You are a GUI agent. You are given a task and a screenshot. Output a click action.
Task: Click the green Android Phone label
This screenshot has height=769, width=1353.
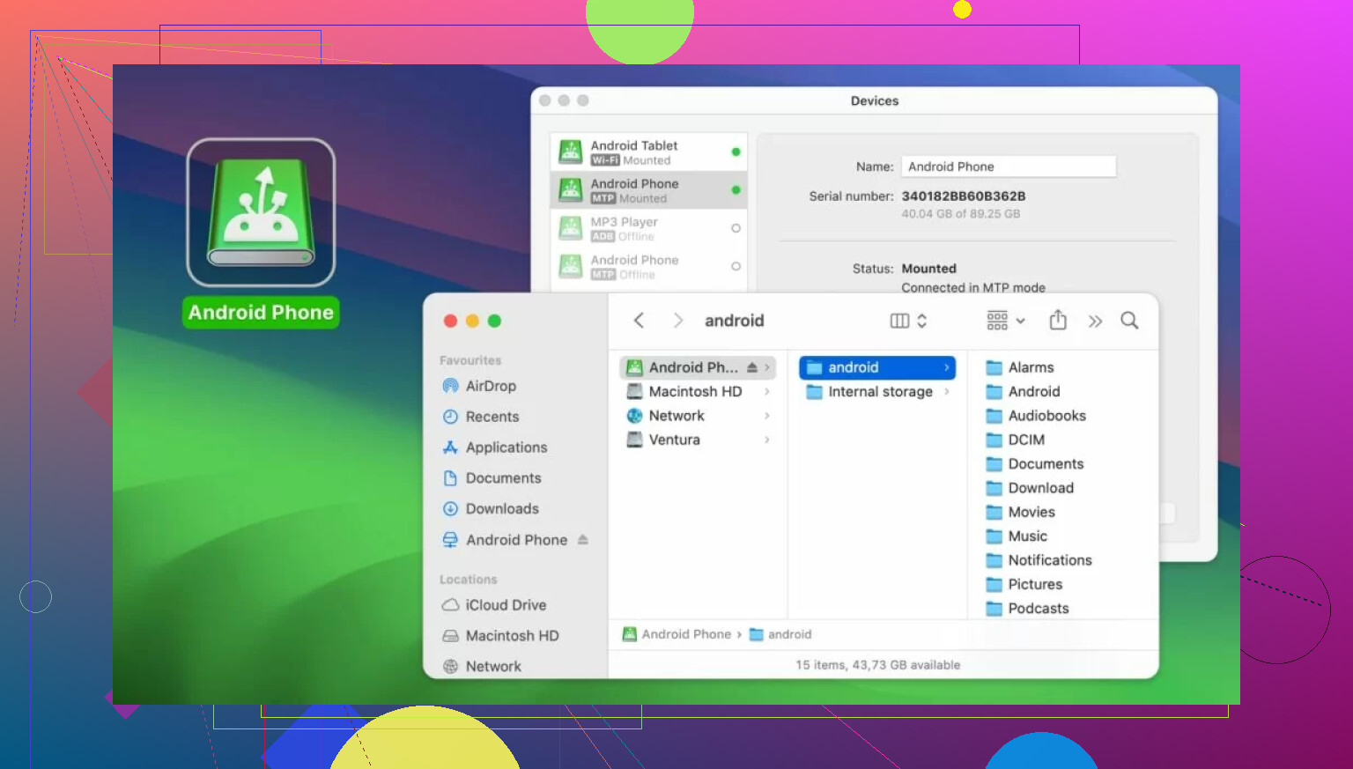[261, 313]
